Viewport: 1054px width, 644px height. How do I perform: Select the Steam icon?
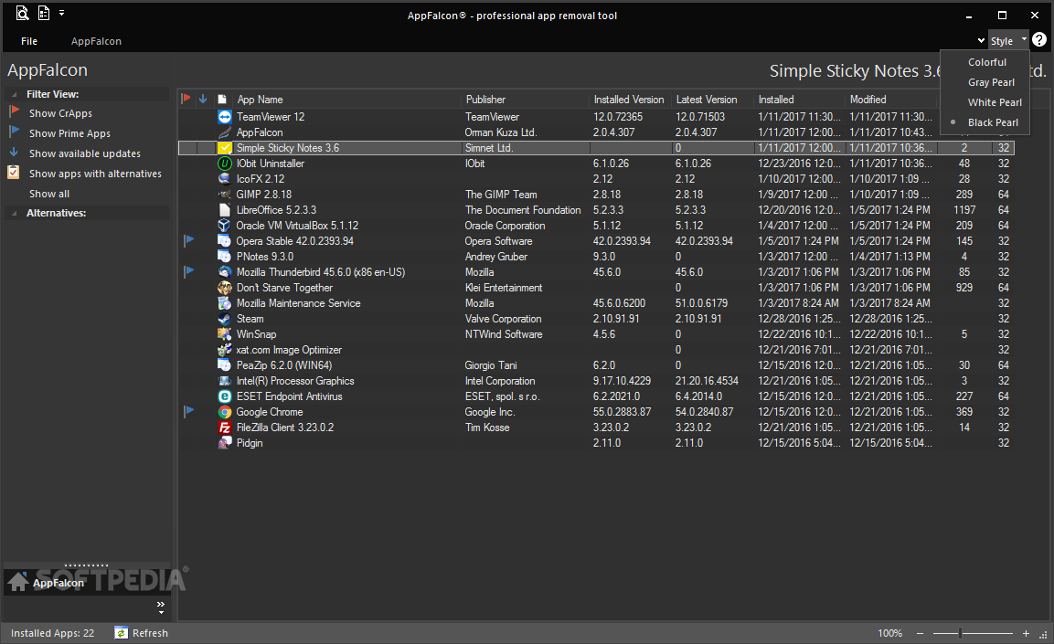[225, 319]
